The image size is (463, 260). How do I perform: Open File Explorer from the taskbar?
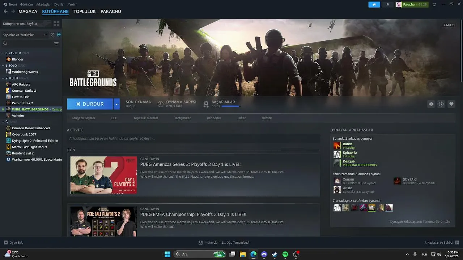tap(243, 254)
